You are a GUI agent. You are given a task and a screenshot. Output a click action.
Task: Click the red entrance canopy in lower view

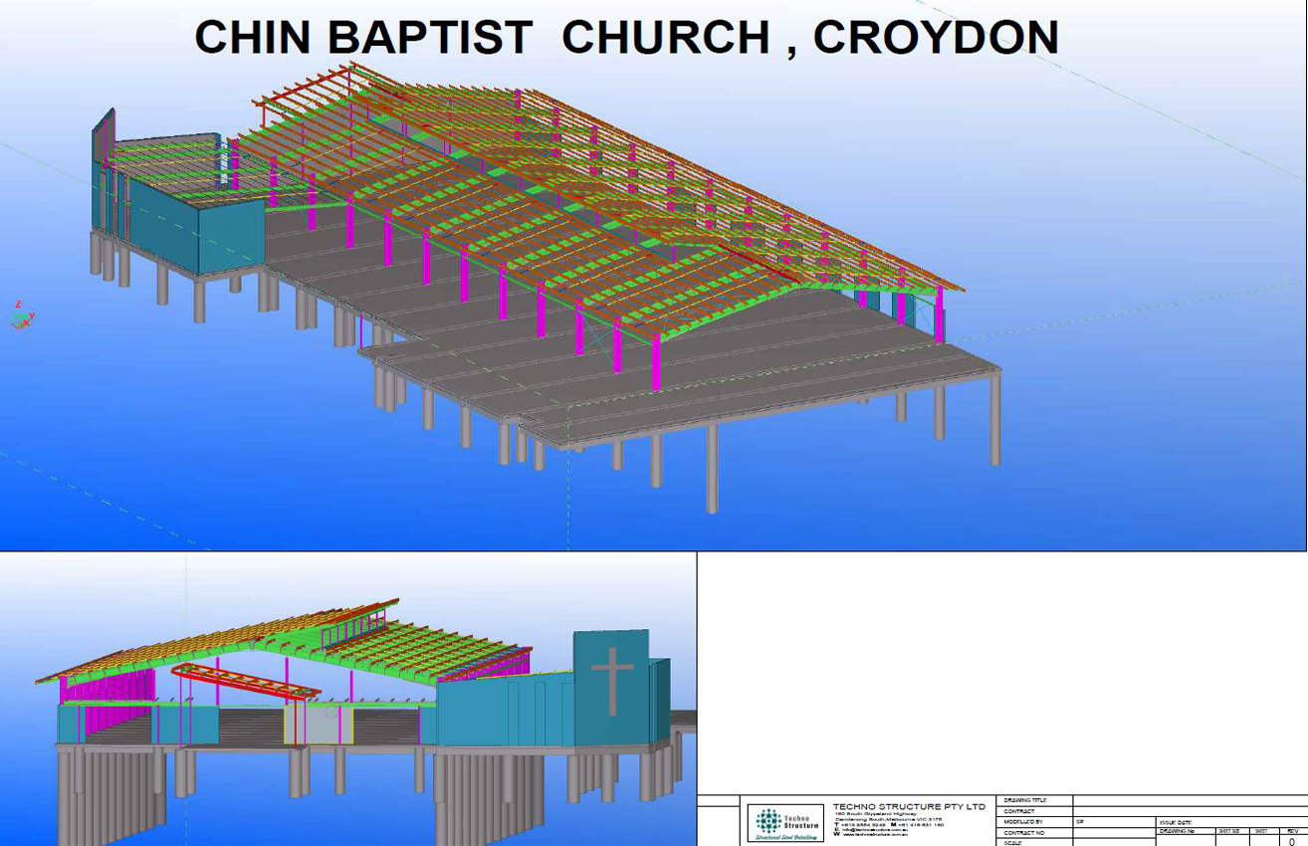(x=245, y=682)
